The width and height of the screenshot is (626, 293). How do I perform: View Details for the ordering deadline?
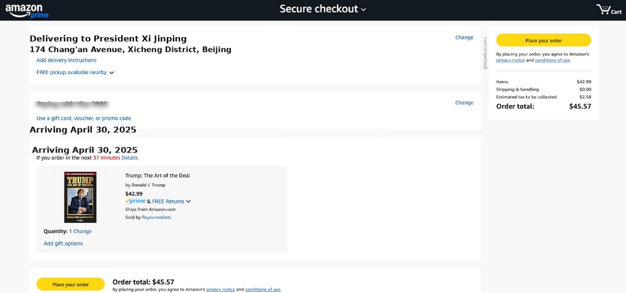pyautogui.click(x=130, y=158)
